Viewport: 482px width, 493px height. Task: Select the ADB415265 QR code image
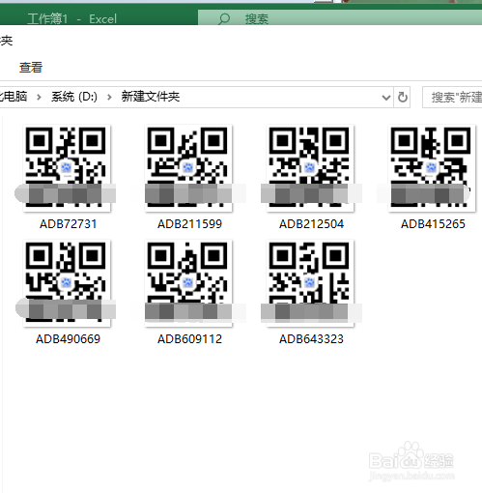[x=432, y=168]
